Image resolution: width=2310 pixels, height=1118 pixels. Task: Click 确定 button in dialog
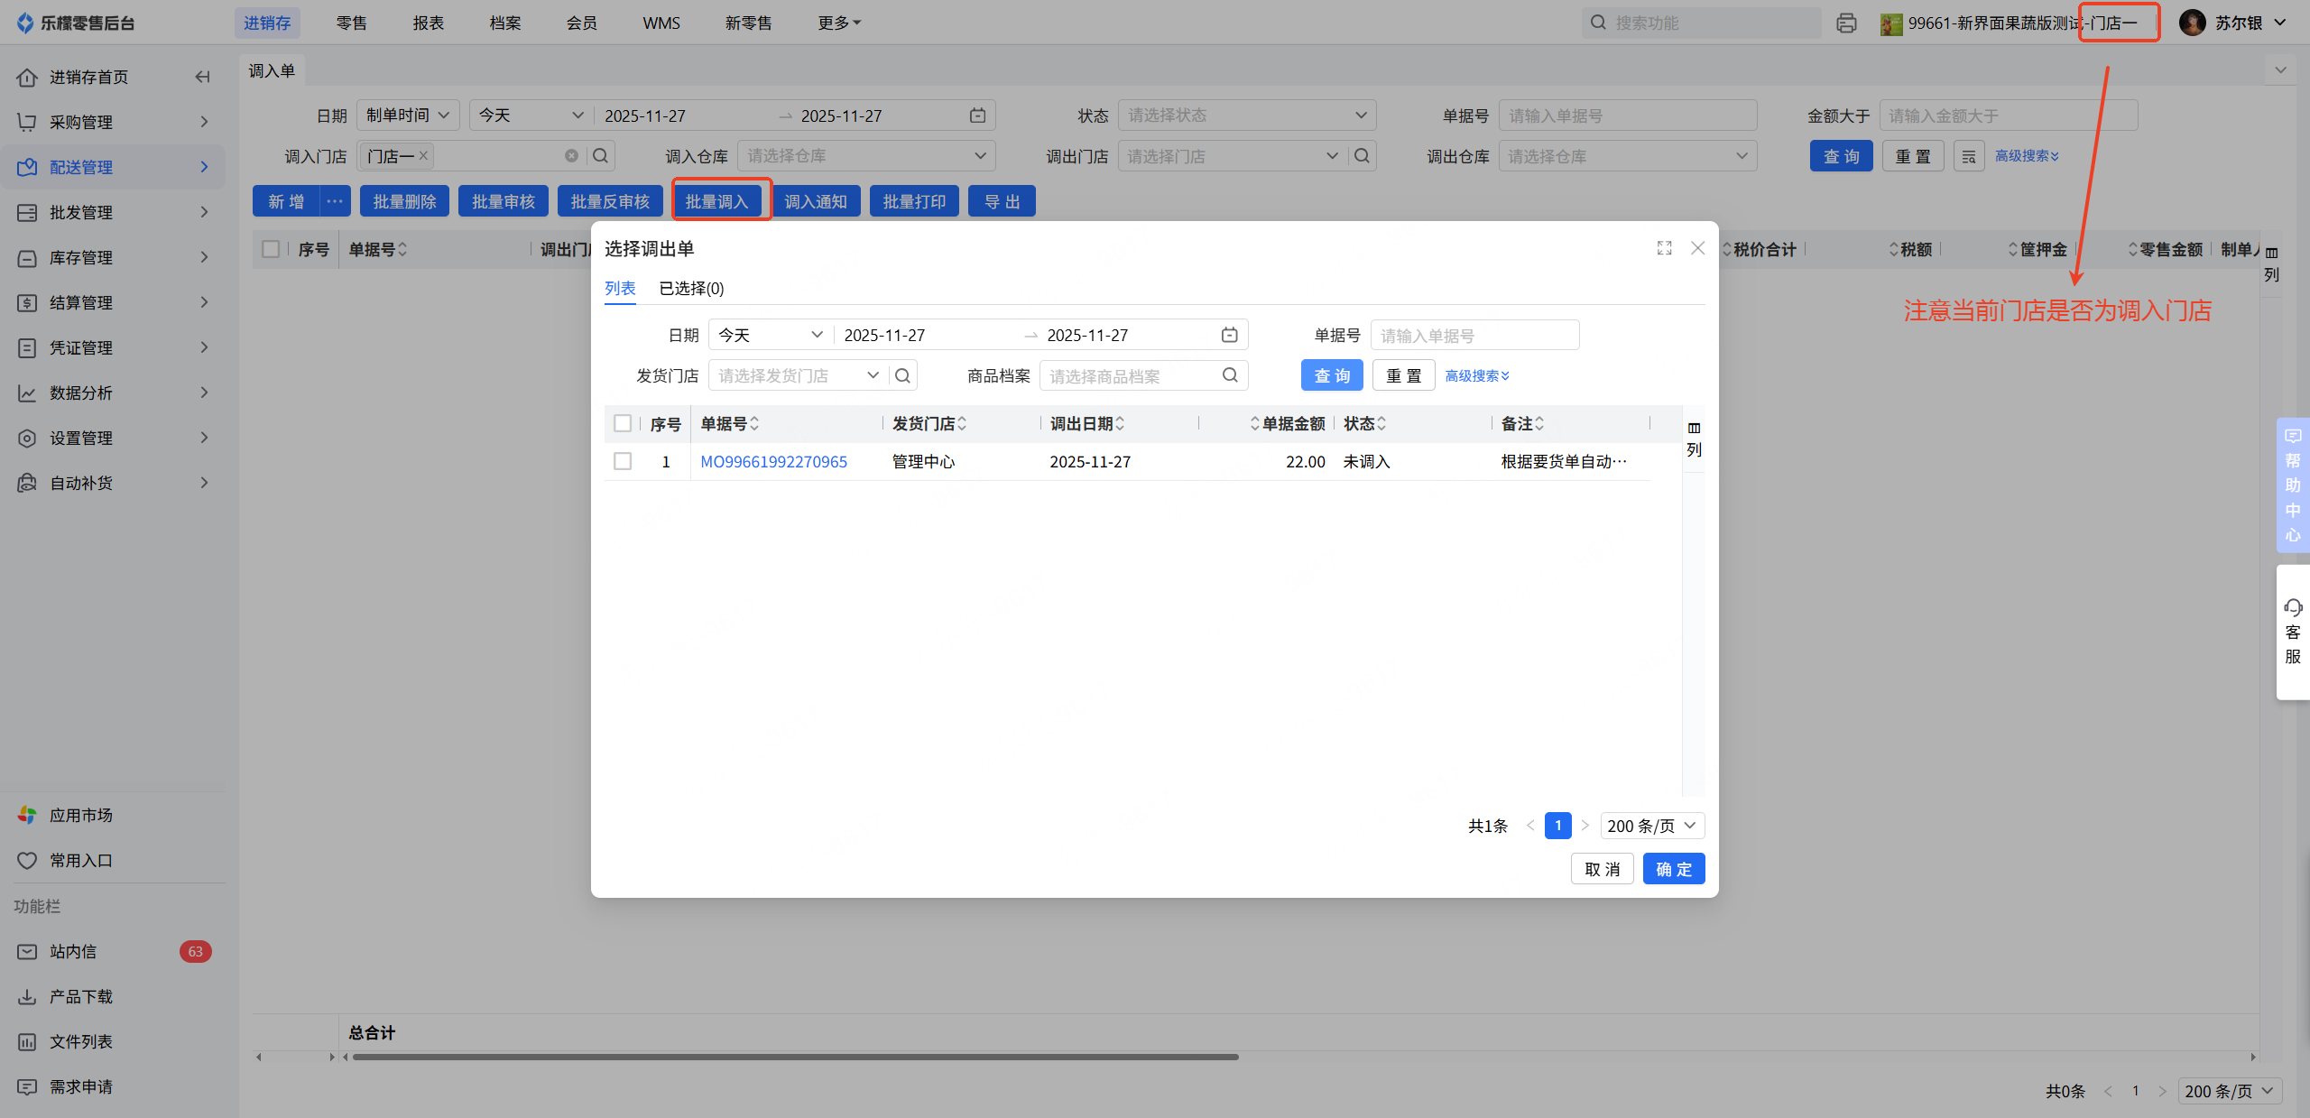click(1673, 869)
